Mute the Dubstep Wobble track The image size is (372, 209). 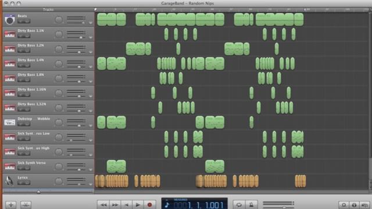[x=21, y=124]
